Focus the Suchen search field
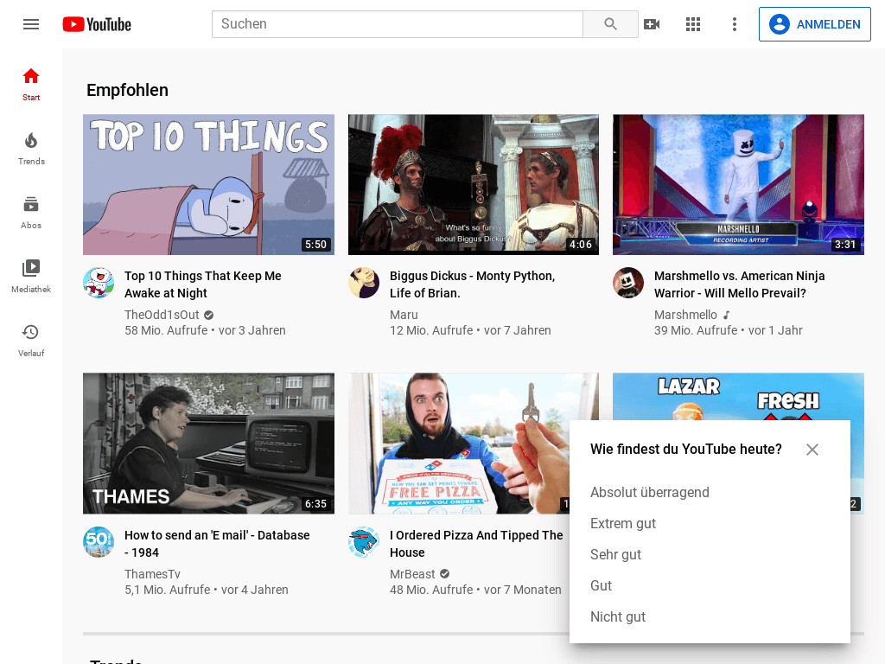The width and height of the screenshot is (885, 664). pos(398,24)
